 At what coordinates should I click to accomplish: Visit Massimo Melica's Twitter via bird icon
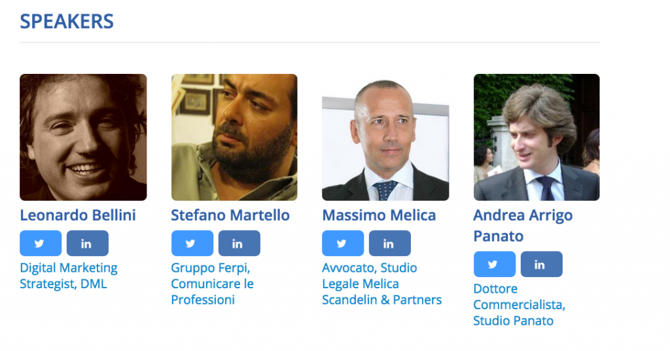(x=343, y=243)
